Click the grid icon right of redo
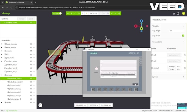 [108, 13]
